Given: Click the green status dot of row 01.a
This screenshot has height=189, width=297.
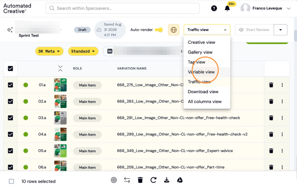Looking at the screenshot, I should click(26, 85).
